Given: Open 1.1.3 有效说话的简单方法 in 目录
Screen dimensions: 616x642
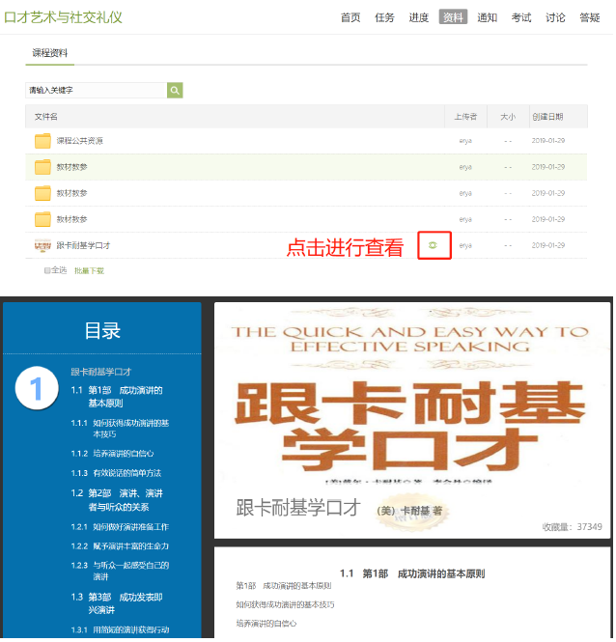Looking at the screenshot, I should coord(116,474).
